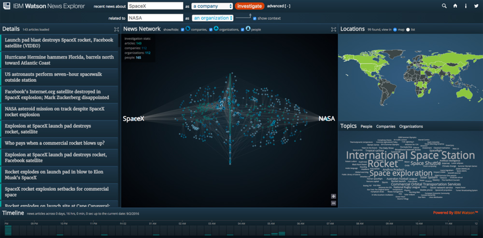Viewport: 483px width, 238px height.
Task: Open the 'a company' type dropdown
Action: (x=212, y=6)
